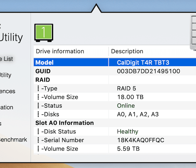Screen dimensions: 196x168
Task: Select the -Disk Status row
Action: 115,131
